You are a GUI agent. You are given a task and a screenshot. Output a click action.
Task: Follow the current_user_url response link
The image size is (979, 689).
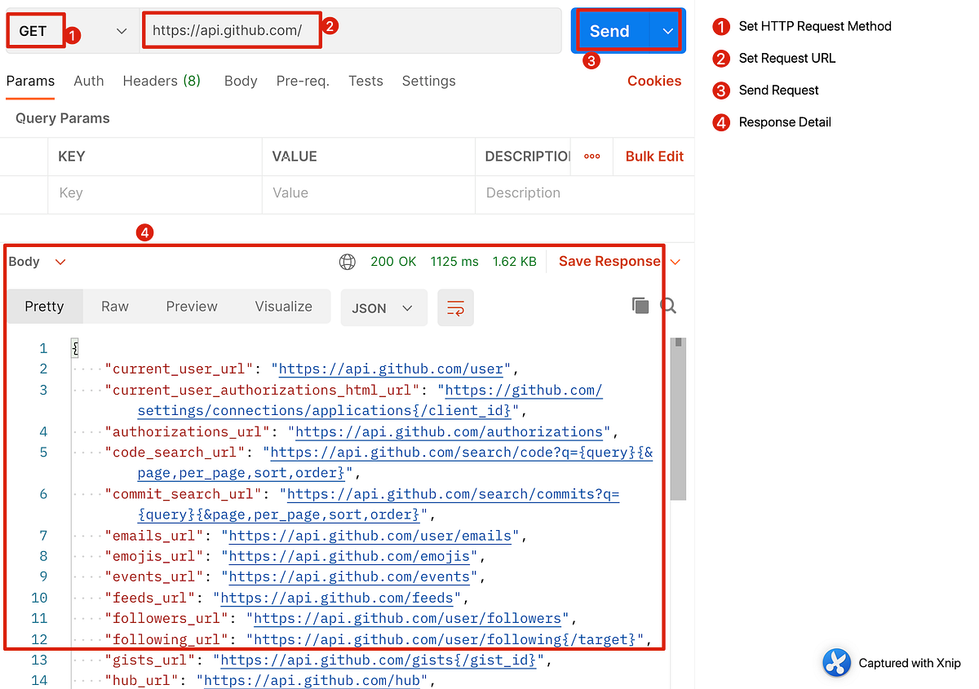tap(392, 369)
